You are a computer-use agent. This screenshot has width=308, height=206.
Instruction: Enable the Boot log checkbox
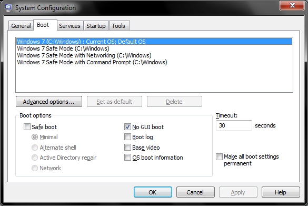pyautogui.click(x=127, y=137)
